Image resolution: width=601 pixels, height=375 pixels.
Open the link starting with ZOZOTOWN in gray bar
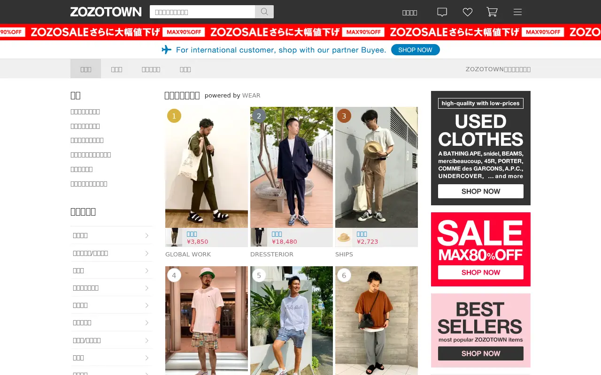[x=498, y=69]
